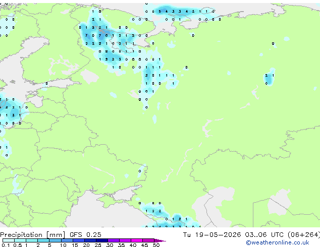This screenshot has height=247, width=320.
Task: Click the 0.1–0.5 mm legend color swatch
Action: 9,240
